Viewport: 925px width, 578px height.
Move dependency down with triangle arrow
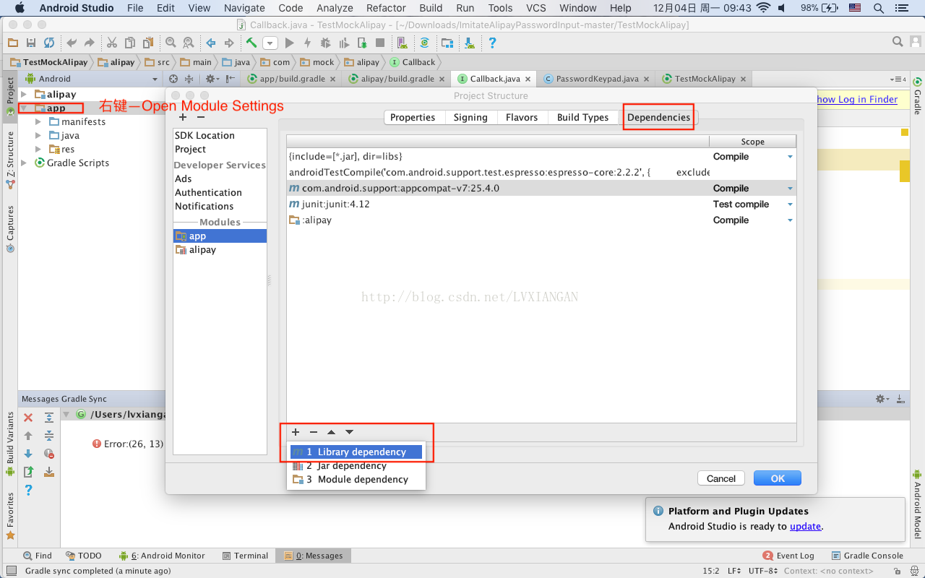349,432
